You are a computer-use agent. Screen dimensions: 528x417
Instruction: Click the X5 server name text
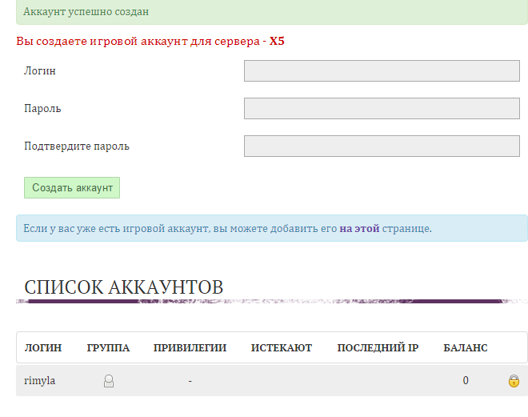point(277,41)
